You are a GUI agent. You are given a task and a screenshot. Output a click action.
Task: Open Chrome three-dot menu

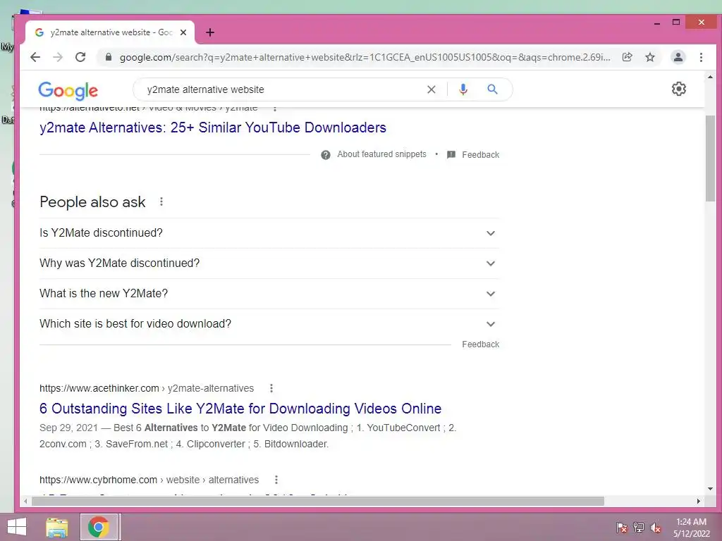701,57
